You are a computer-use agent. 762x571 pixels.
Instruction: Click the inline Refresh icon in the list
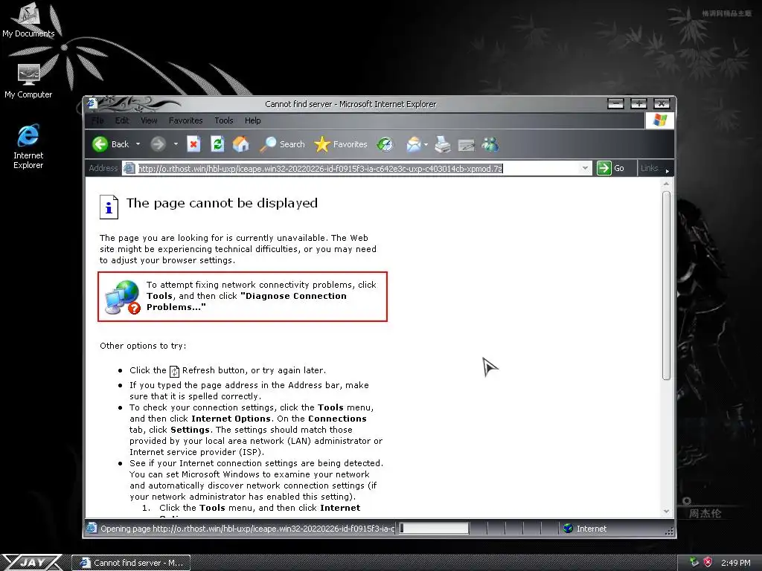point(174,372)
